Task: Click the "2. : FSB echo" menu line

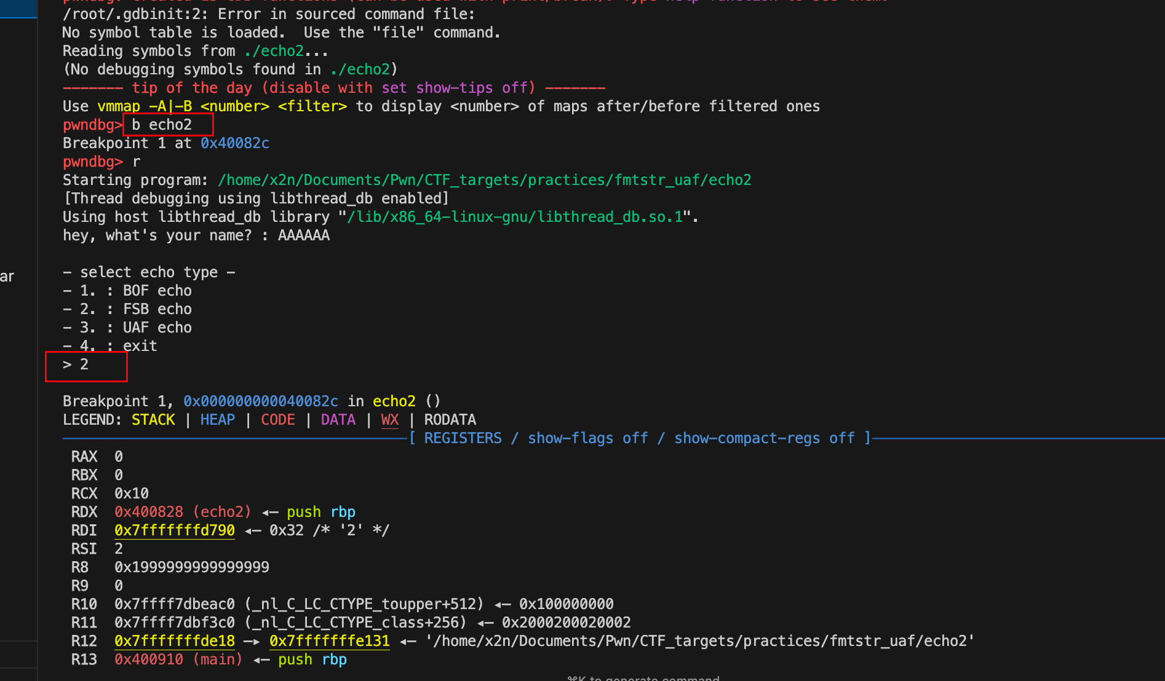Action: coord(127,309)
